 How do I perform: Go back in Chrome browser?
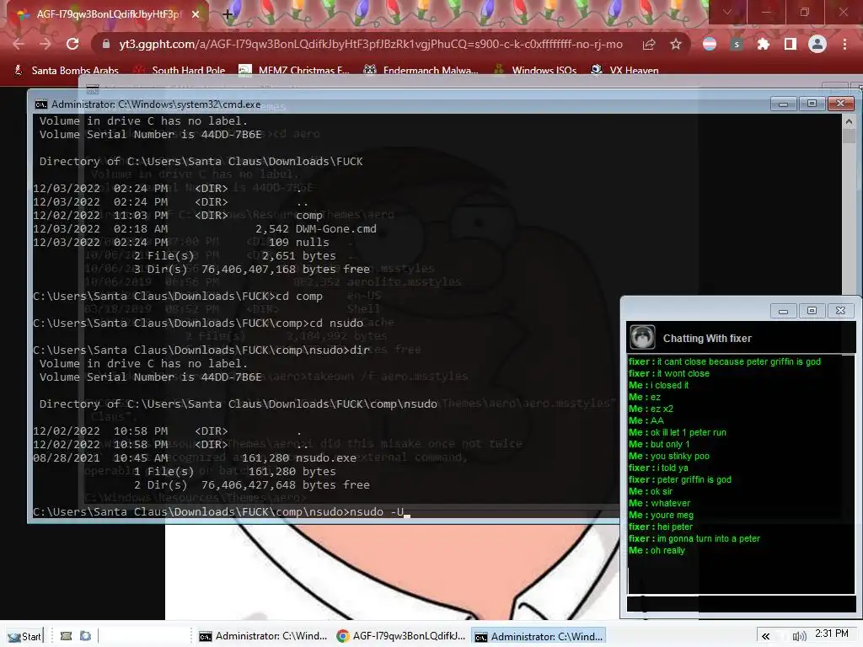[19, 44]
